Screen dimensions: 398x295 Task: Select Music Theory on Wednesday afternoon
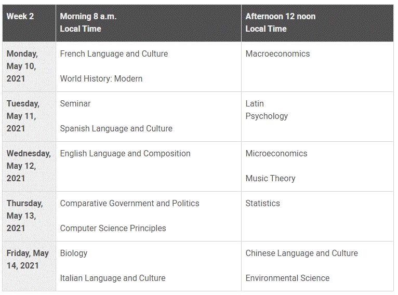(x=270, y=178)
